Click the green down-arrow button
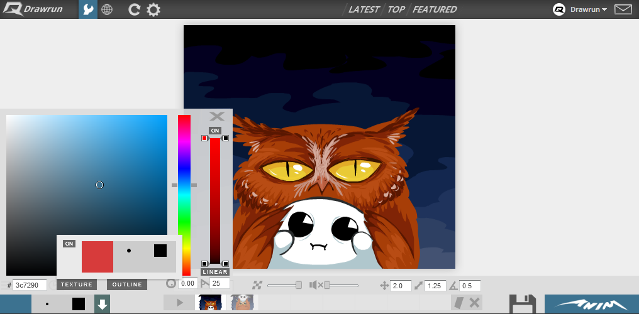Viewport: 639px width, 314px height. pyautogui.click(x=103, y=304)
